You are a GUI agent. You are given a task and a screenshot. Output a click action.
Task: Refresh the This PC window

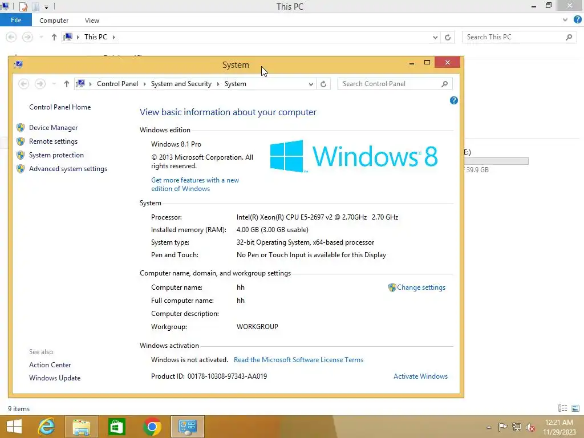click(x=448, y=37)
